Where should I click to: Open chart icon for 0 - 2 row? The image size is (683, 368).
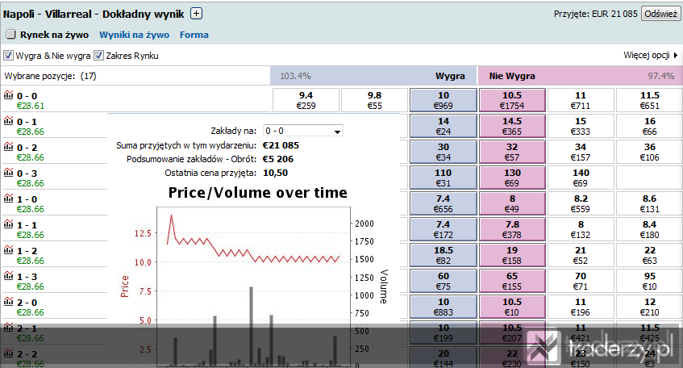pyautogui.click(x=8, y=146)
